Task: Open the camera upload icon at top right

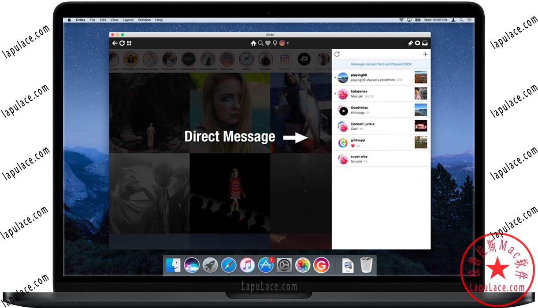Action: click(x=424, y=43)
